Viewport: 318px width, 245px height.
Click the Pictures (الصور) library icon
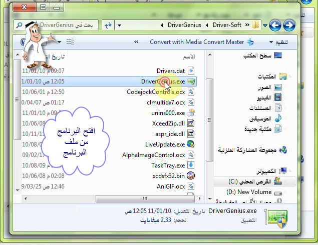[x=278, y=87]
